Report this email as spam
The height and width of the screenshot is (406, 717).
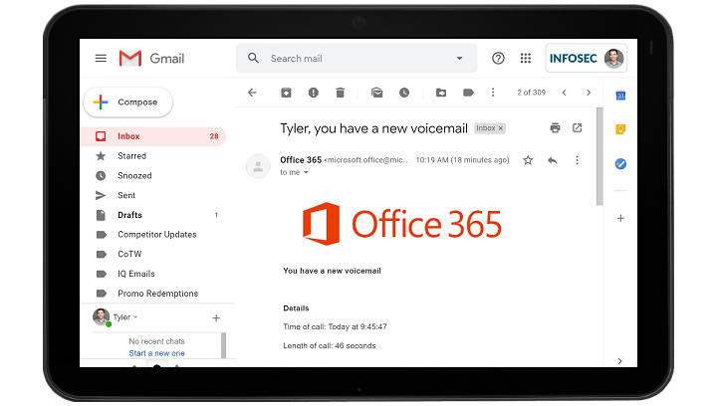(x=313, y=93)
